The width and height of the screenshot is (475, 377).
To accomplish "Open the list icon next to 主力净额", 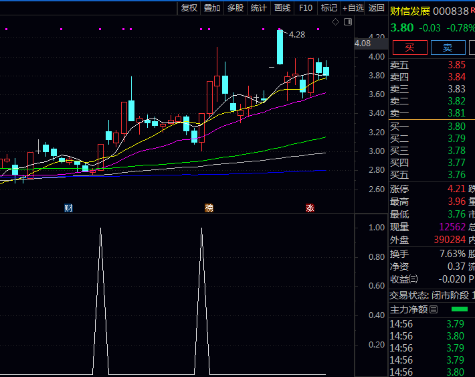I will [x=434, y=309].
